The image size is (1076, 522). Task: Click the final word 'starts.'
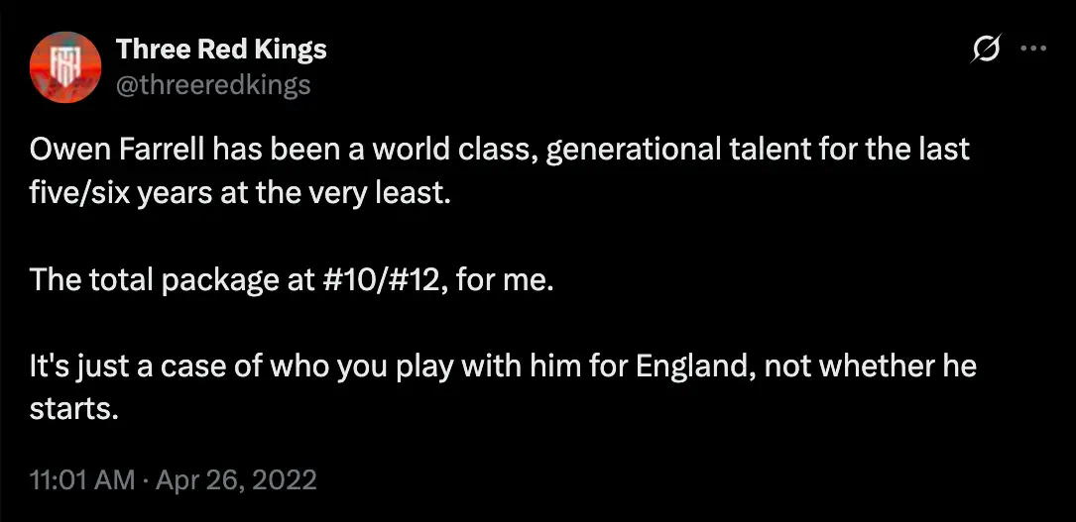74,408
